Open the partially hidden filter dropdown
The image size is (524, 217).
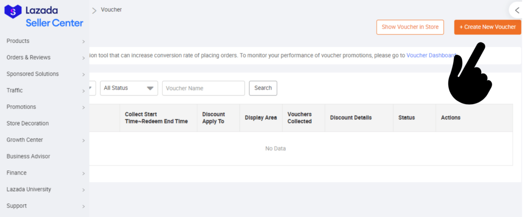92,88
